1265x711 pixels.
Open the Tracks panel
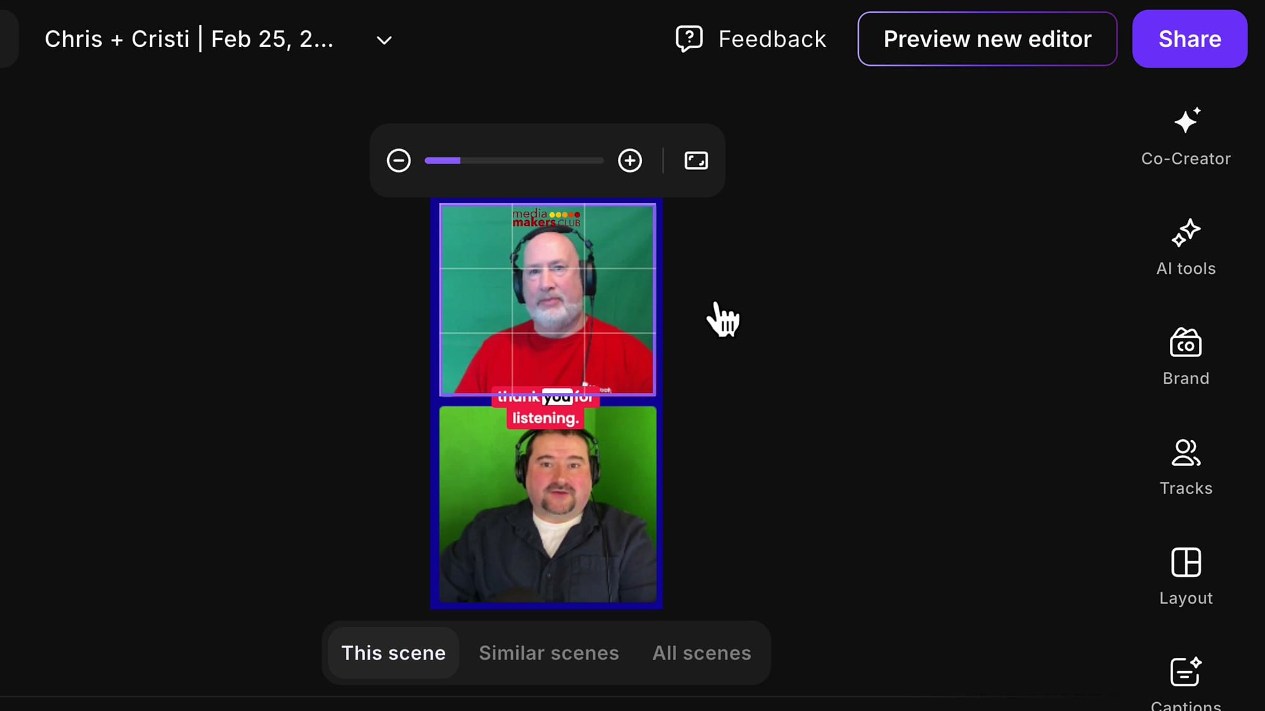pyautogui.click(x=1185, y=465)
